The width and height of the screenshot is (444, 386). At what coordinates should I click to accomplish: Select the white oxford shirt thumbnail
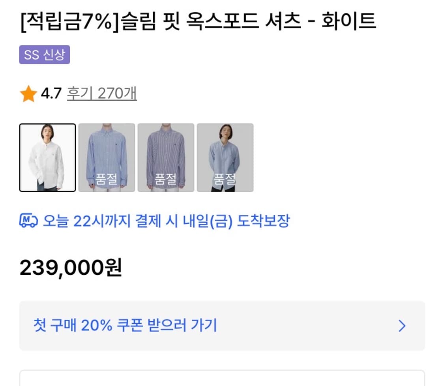click(x=47, y=157)
